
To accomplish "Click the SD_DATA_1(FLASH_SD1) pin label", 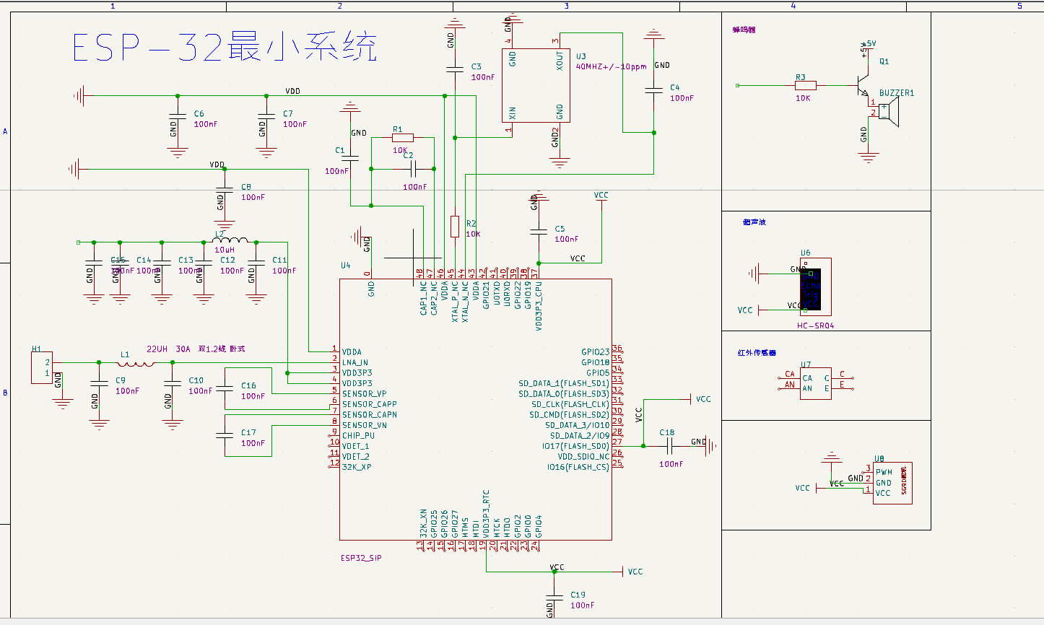I will click(564, 383).
